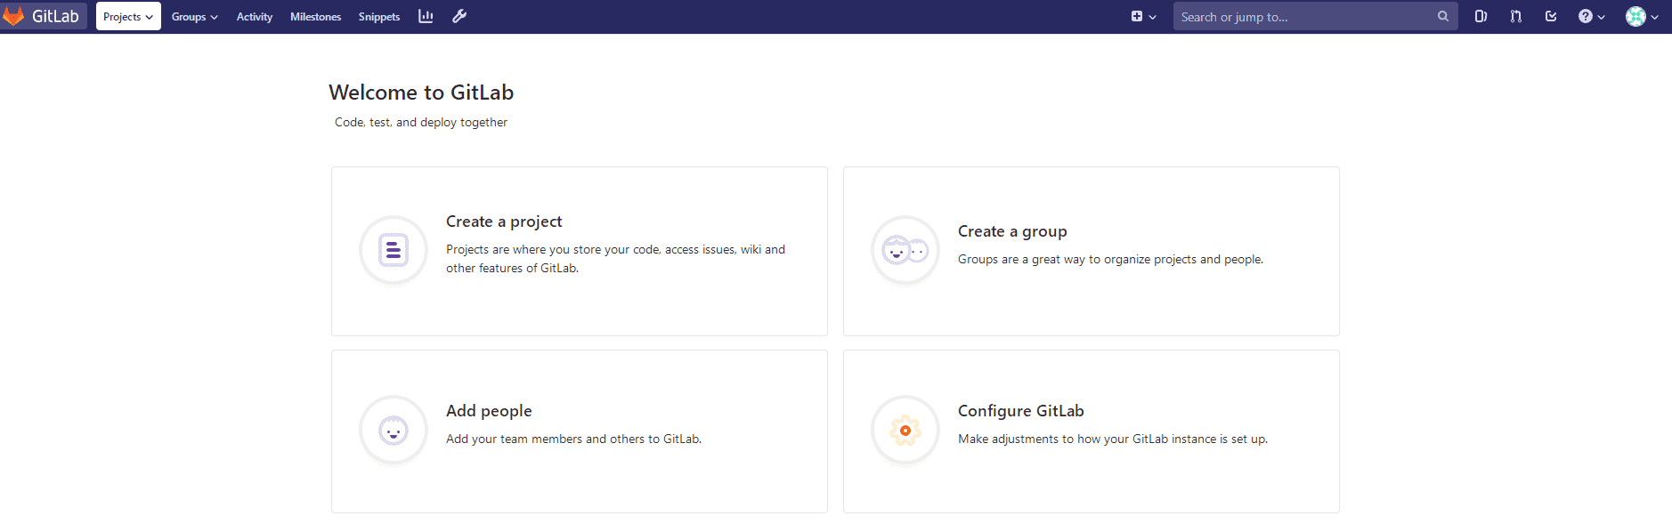Open the To-Do list icon
The image size is (1672, 524).
pos(1551,16)
